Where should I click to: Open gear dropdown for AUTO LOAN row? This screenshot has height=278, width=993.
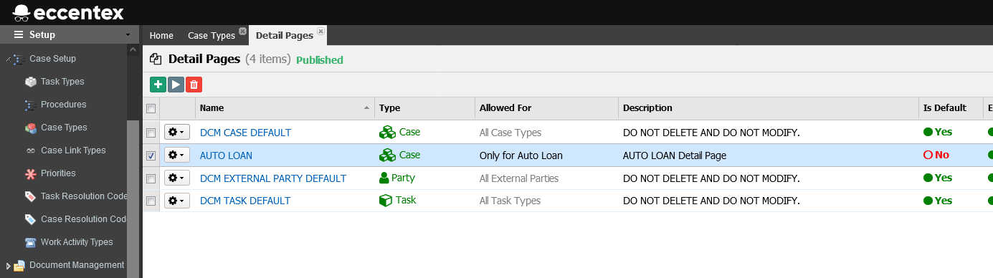click(x=176, y=155)
